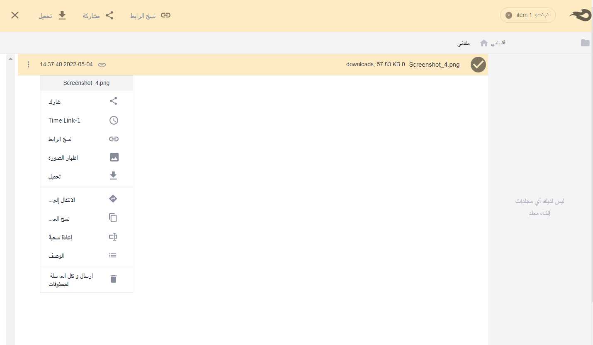Viewport: 593px width, 345px height.
Task: Click the rename icon in context menu
Action: point(113,237)
